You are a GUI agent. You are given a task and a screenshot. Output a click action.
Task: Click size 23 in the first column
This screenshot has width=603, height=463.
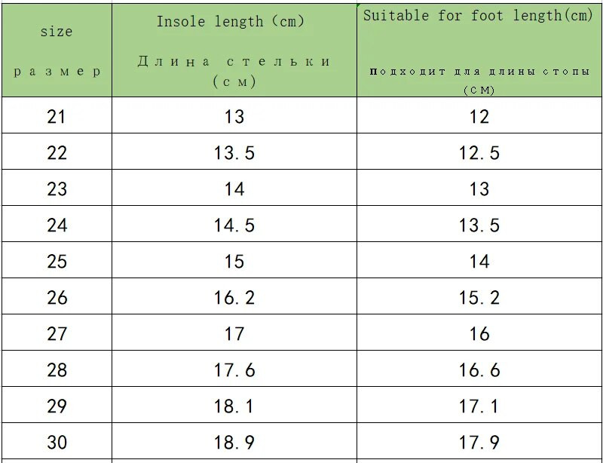tap(57, 189)
